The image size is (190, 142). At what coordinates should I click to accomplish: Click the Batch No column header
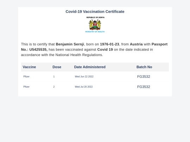(x=144, y=67)
